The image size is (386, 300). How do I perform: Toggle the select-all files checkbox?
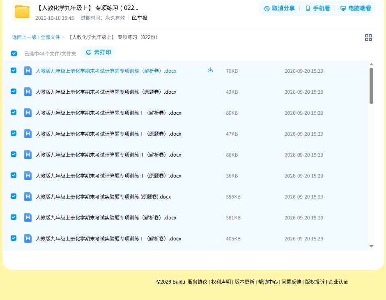click(x=14, y=53)
